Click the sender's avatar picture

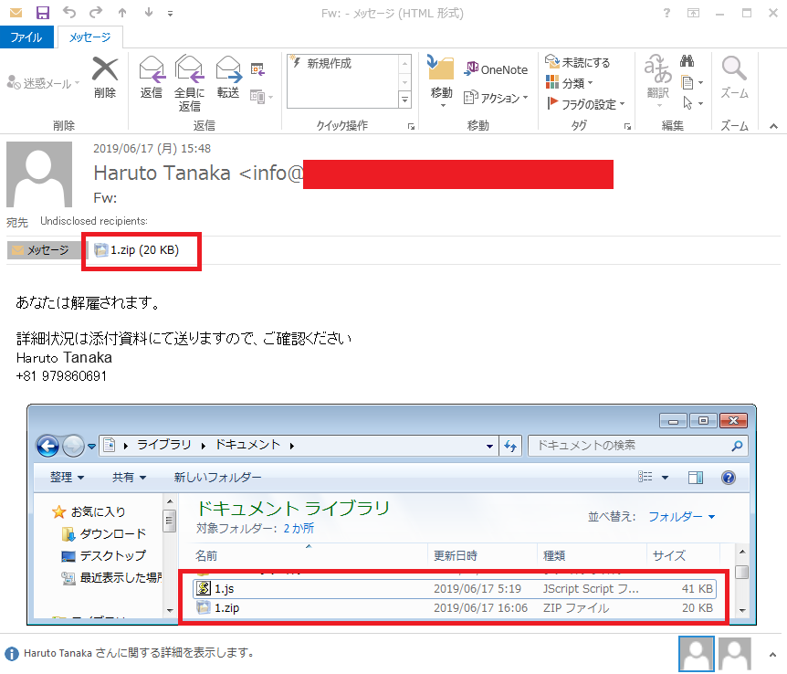pyautogui.click(x=39, y=174)
